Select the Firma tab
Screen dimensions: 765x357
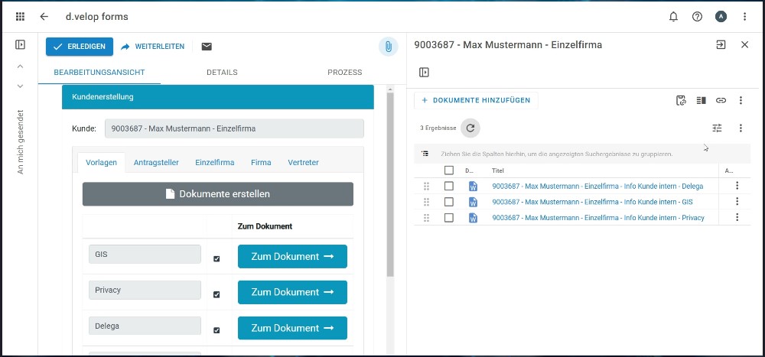tap(261, 162)
